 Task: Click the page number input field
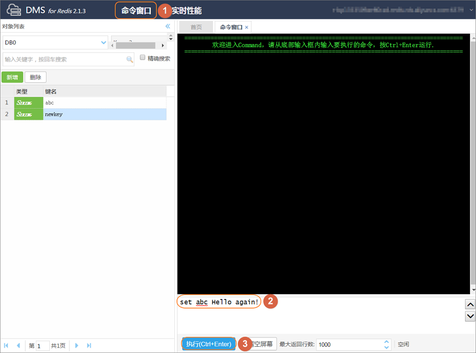tap(42, 346)
